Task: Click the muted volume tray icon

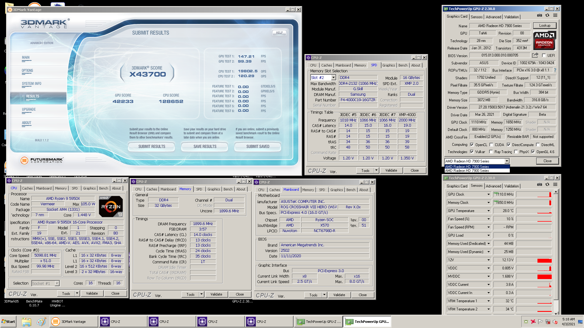Action: click(x=555, y=322)
